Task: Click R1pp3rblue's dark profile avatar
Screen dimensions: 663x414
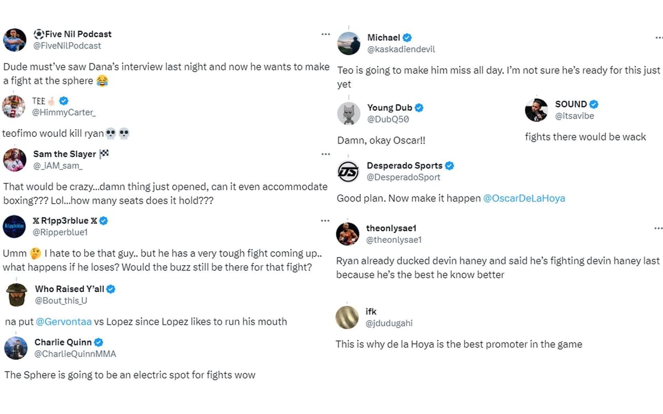Action: [14, 226]
